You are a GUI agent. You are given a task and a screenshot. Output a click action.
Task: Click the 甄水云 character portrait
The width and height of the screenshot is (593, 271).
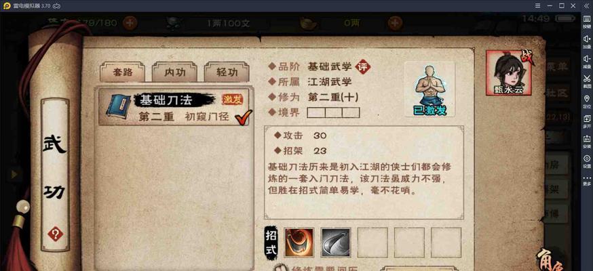pos(509,72)
